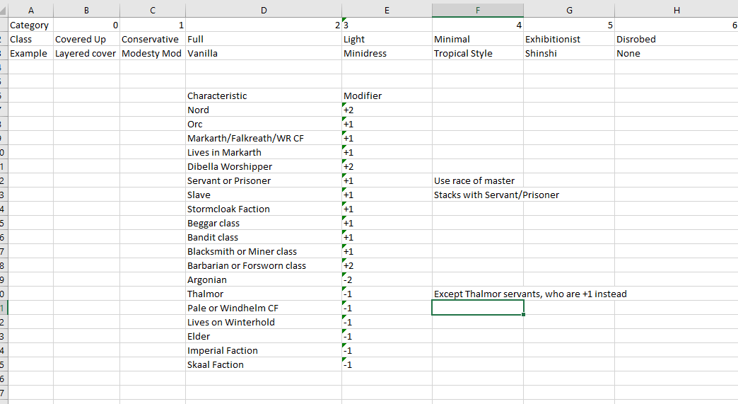Select the 'Conservative' cell
The width and height of the screenshot is (738, 404).
[x=153, y=39]
